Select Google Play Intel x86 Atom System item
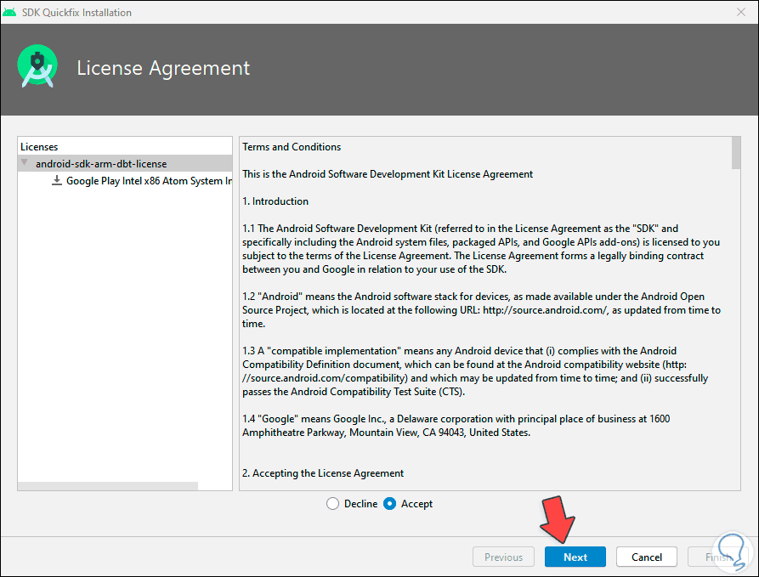The image size is (759, 577). (149, 180)
